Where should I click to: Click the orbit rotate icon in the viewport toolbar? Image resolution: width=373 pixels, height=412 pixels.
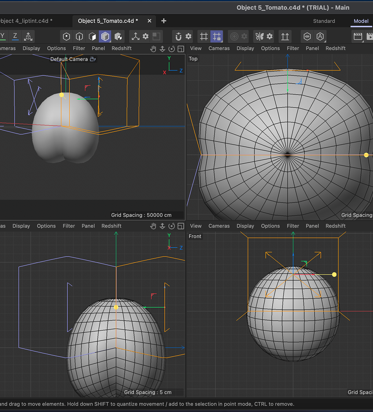[x=171, y=49]
